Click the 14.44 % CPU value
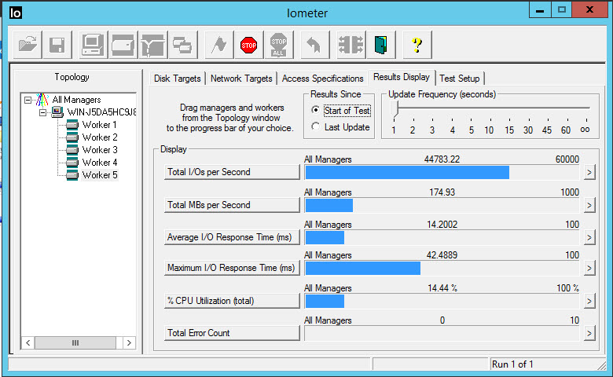Viewport: 613px width, 377px height. pos(442,288)
